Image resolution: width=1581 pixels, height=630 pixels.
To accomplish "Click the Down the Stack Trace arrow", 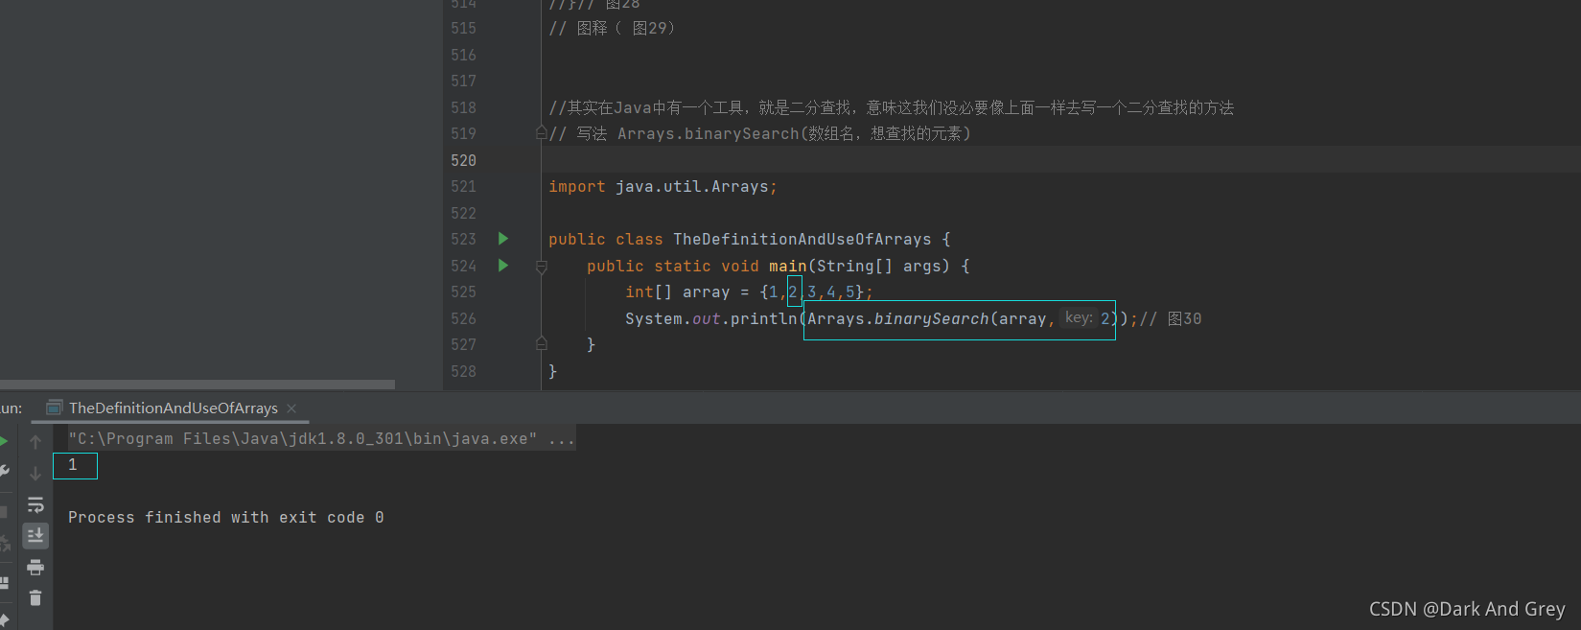I will [35, 473].
